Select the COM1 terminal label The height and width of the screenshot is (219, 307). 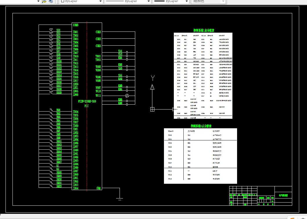point(98,32)
